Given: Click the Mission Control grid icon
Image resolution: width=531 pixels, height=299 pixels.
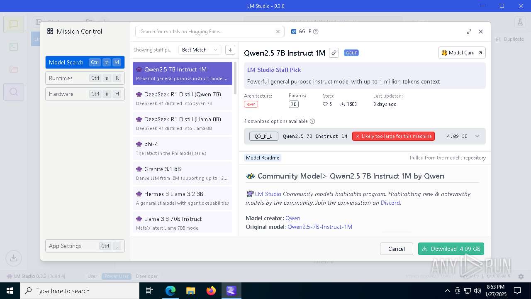Looking at the screenshot, I should [50, 31].
